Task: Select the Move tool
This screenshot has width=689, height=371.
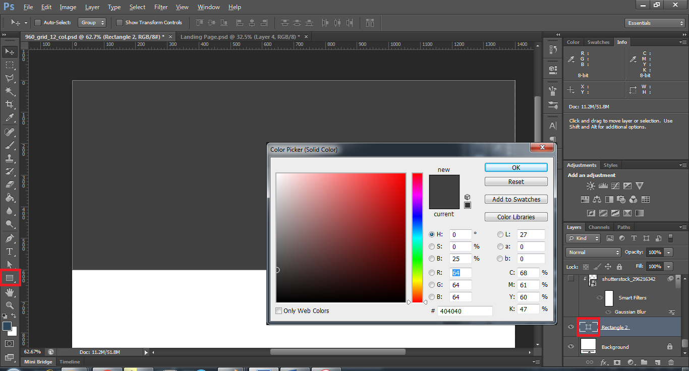Action: [x=10, y=52]
